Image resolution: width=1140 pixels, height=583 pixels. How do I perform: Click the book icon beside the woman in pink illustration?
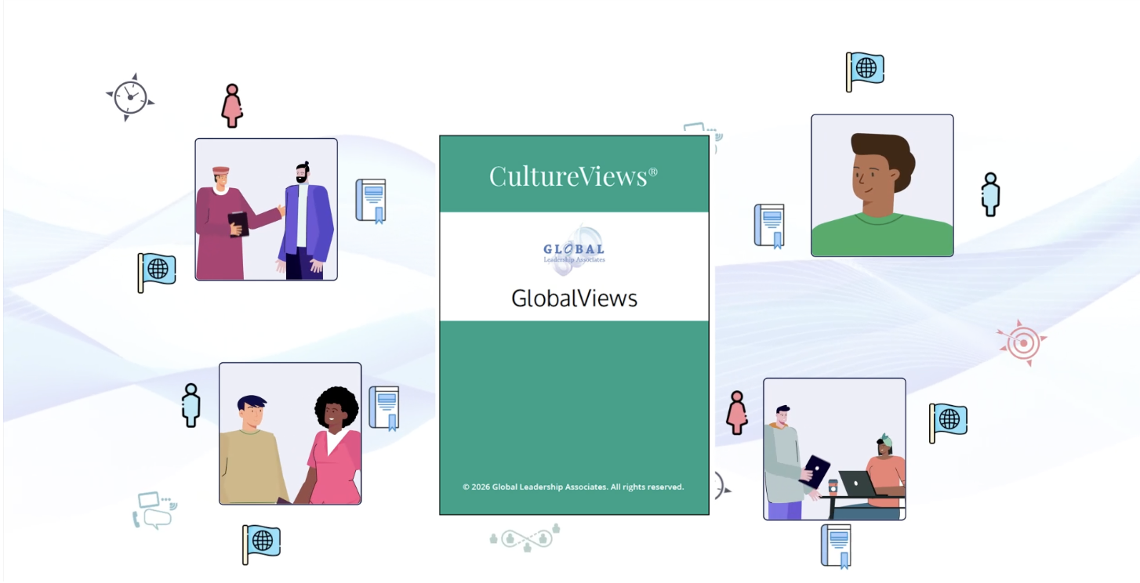pyautogui.click(x=384, y=408)
